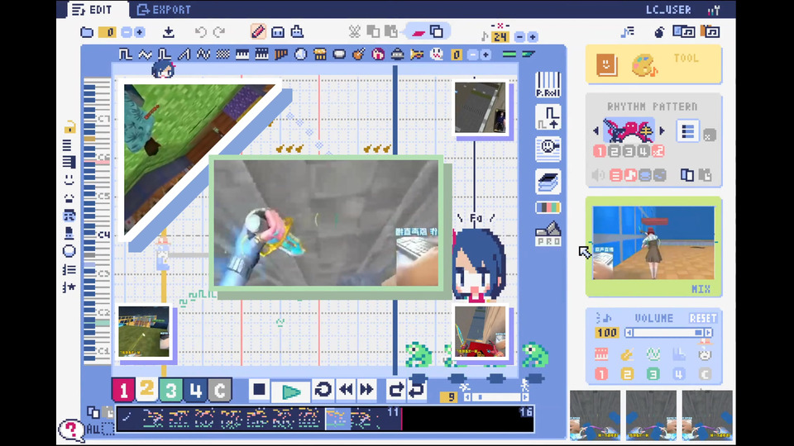
Task: Click the color bars icon
Action: click(x=548, y=207)
